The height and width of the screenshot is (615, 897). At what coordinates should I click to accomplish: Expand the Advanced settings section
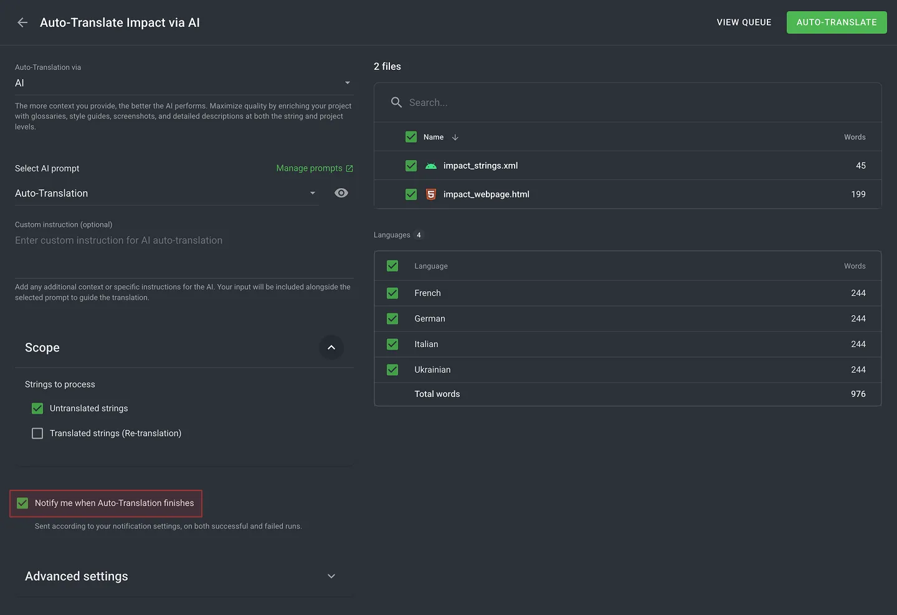[331, 576]
